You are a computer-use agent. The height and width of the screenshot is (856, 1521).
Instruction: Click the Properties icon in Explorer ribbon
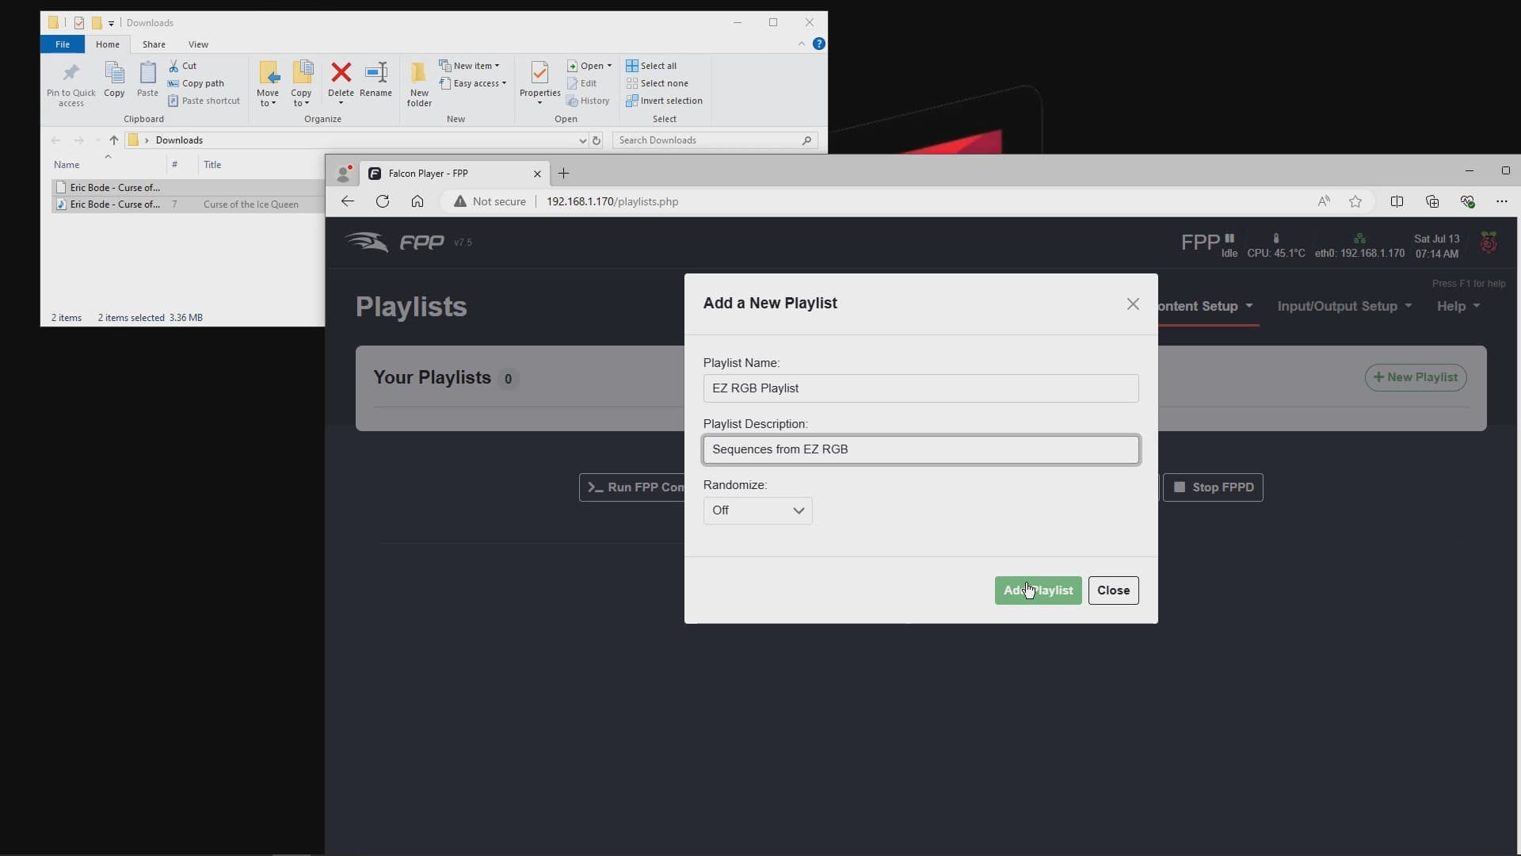pos(539,73)
